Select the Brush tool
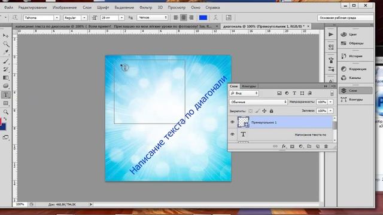This screenshot has height=215, width=383. pos(5,61)
